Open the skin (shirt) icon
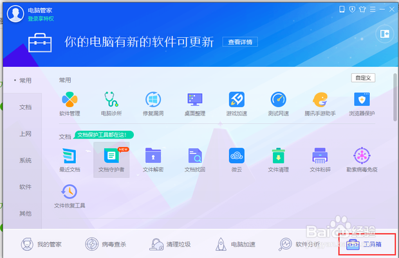 pyautogui.click(x=362, y=10)
